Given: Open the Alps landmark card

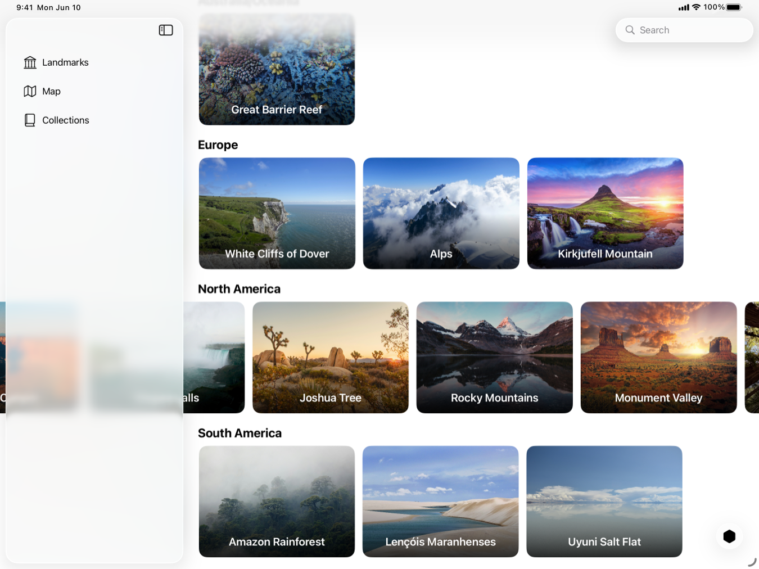Looking at the screenshot, I should tap(441, 213).
